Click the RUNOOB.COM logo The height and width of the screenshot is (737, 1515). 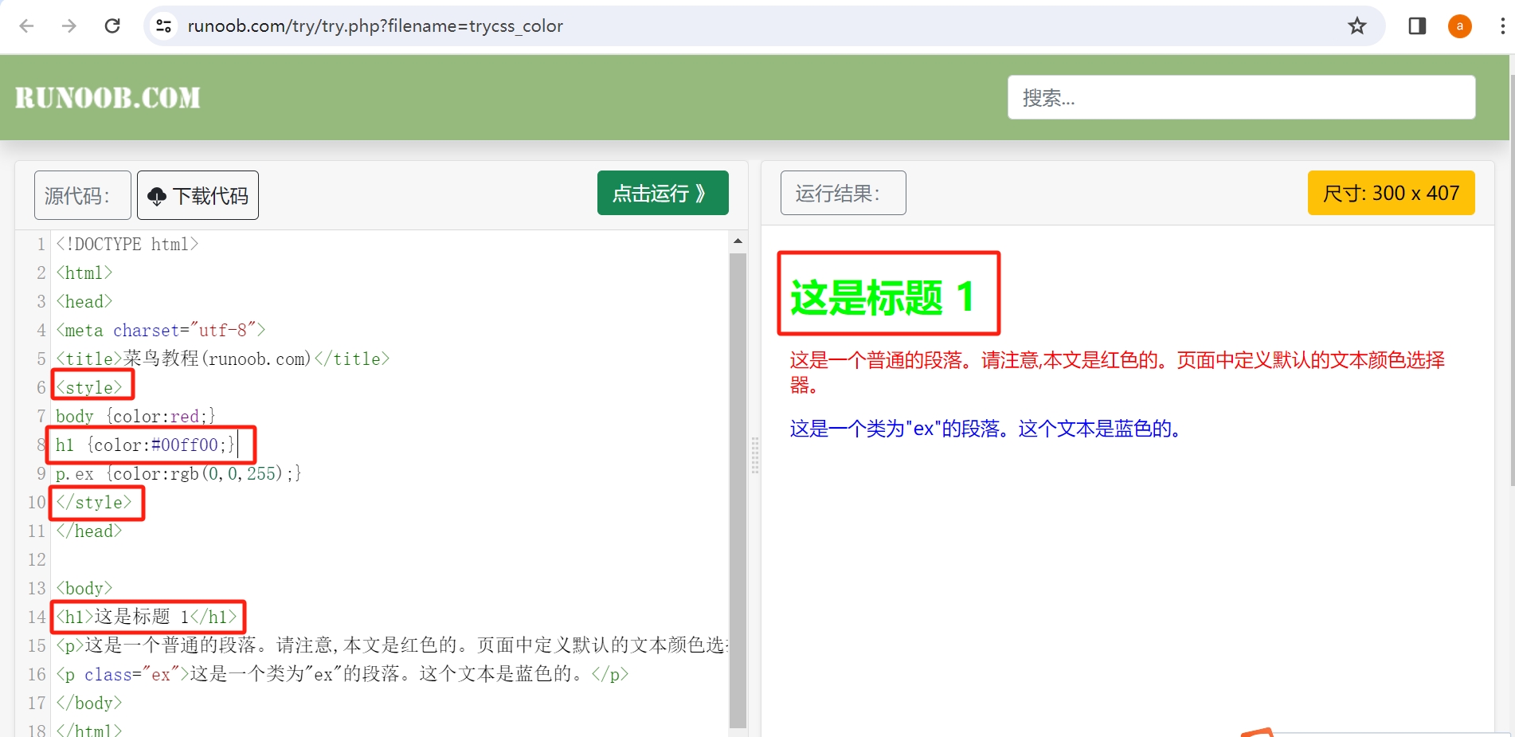pos(107,96)
